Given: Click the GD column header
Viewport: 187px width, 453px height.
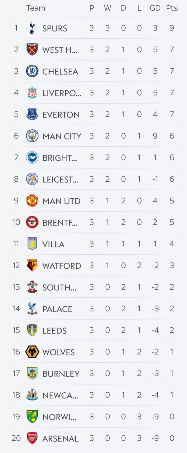Looking at the screenshot, I should tap(155, 8).
